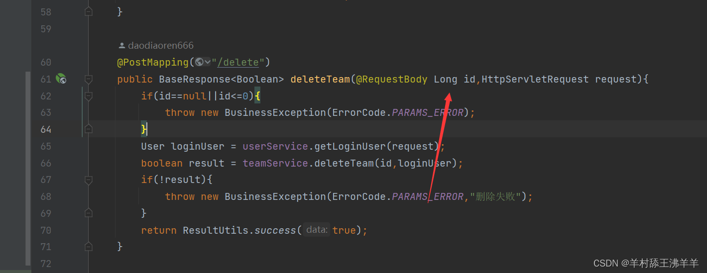707x273 pixels.
Task: Click the globe URL icon inside @PostMapping
Action: 199,62
